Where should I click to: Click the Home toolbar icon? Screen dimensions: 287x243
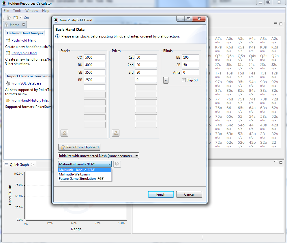click(9, 18)
